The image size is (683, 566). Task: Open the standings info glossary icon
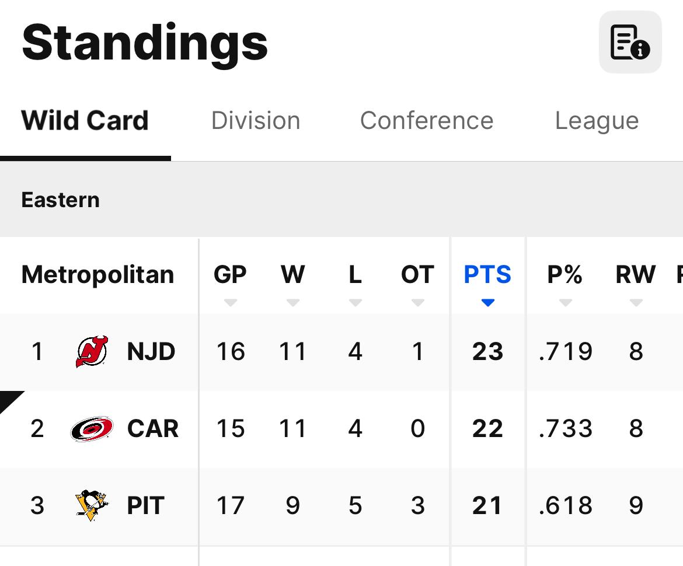630,42
